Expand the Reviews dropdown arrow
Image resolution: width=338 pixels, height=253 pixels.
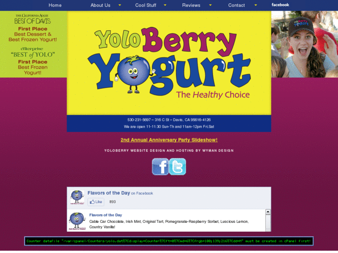(x=211, y=5)
